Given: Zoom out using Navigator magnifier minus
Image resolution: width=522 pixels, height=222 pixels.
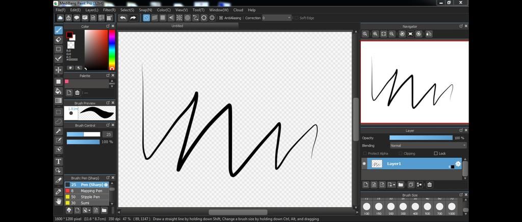Looking at the screenshot, I should (x=392, y=34).
